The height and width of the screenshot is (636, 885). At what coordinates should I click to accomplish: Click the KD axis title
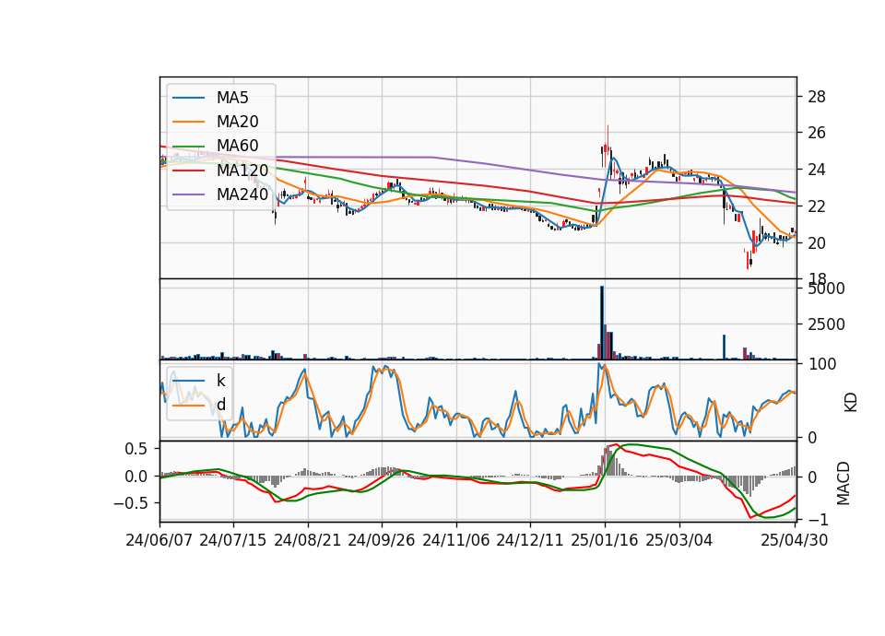pyautogui.click(x=851, y=403)
